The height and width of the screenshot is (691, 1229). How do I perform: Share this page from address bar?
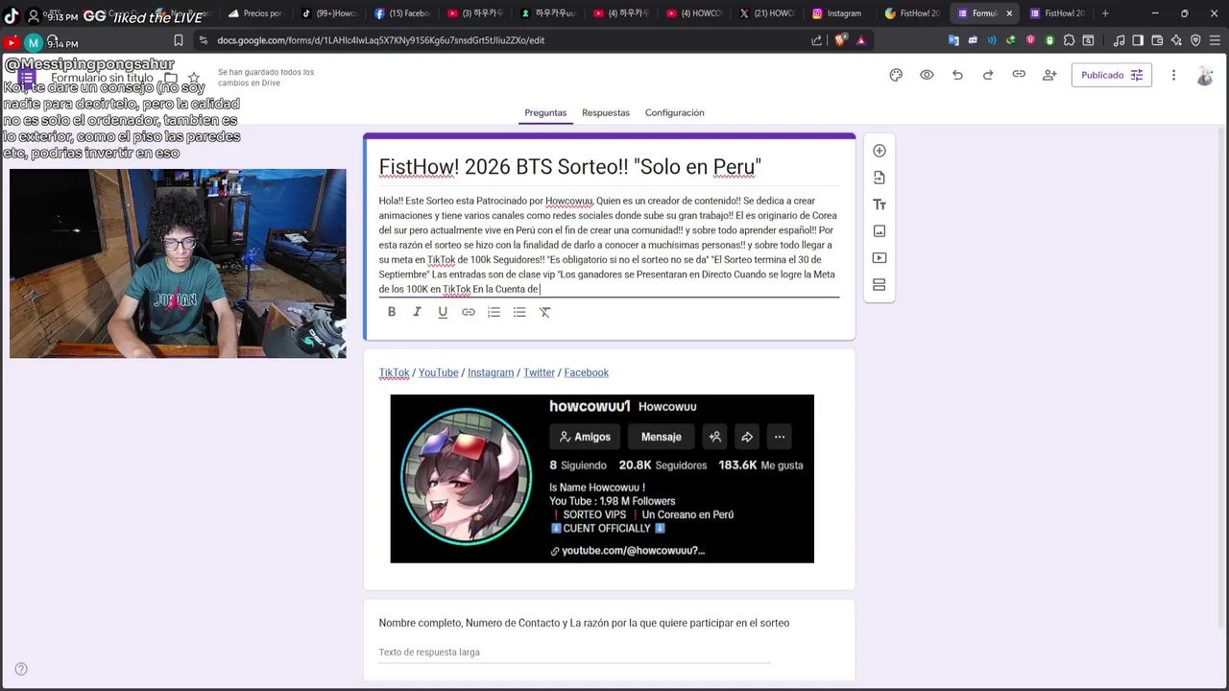pos(817,40)
